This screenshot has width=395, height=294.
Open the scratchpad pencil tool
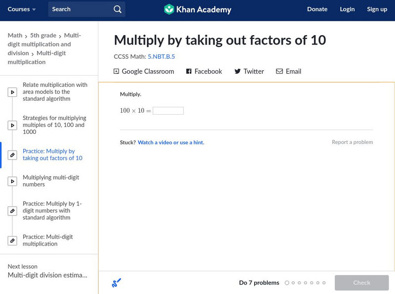117,283
